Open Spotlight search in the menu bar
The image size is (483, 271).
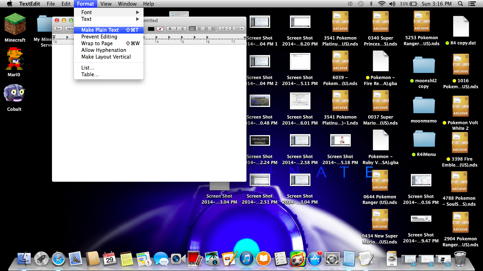pos(460,4)
